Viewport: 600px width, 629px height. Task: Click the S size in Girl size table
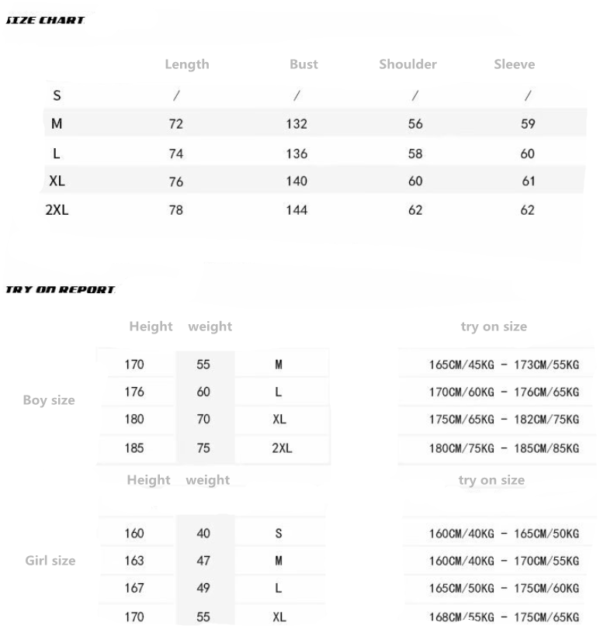point(279,533)
